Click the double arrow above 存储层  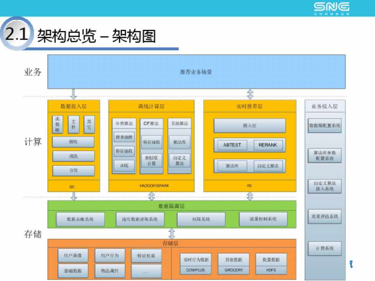[171, 233]
